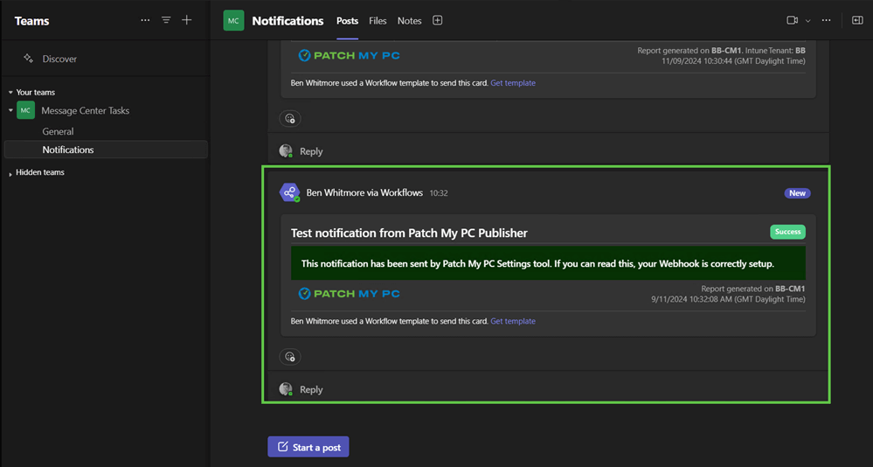
Task: Click the New badge on the post
Action: [797, 192]
